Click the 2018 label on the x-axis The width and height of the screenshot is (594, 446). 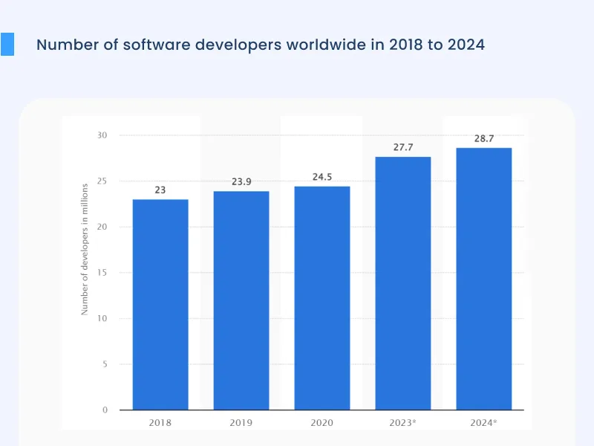point(160,422)
